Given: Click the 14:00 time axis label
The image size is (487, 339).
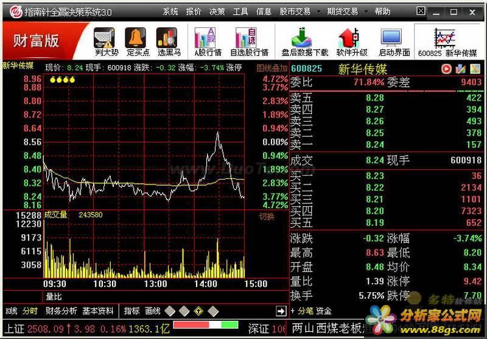Looking at the screenshot, I should (206, 284).
